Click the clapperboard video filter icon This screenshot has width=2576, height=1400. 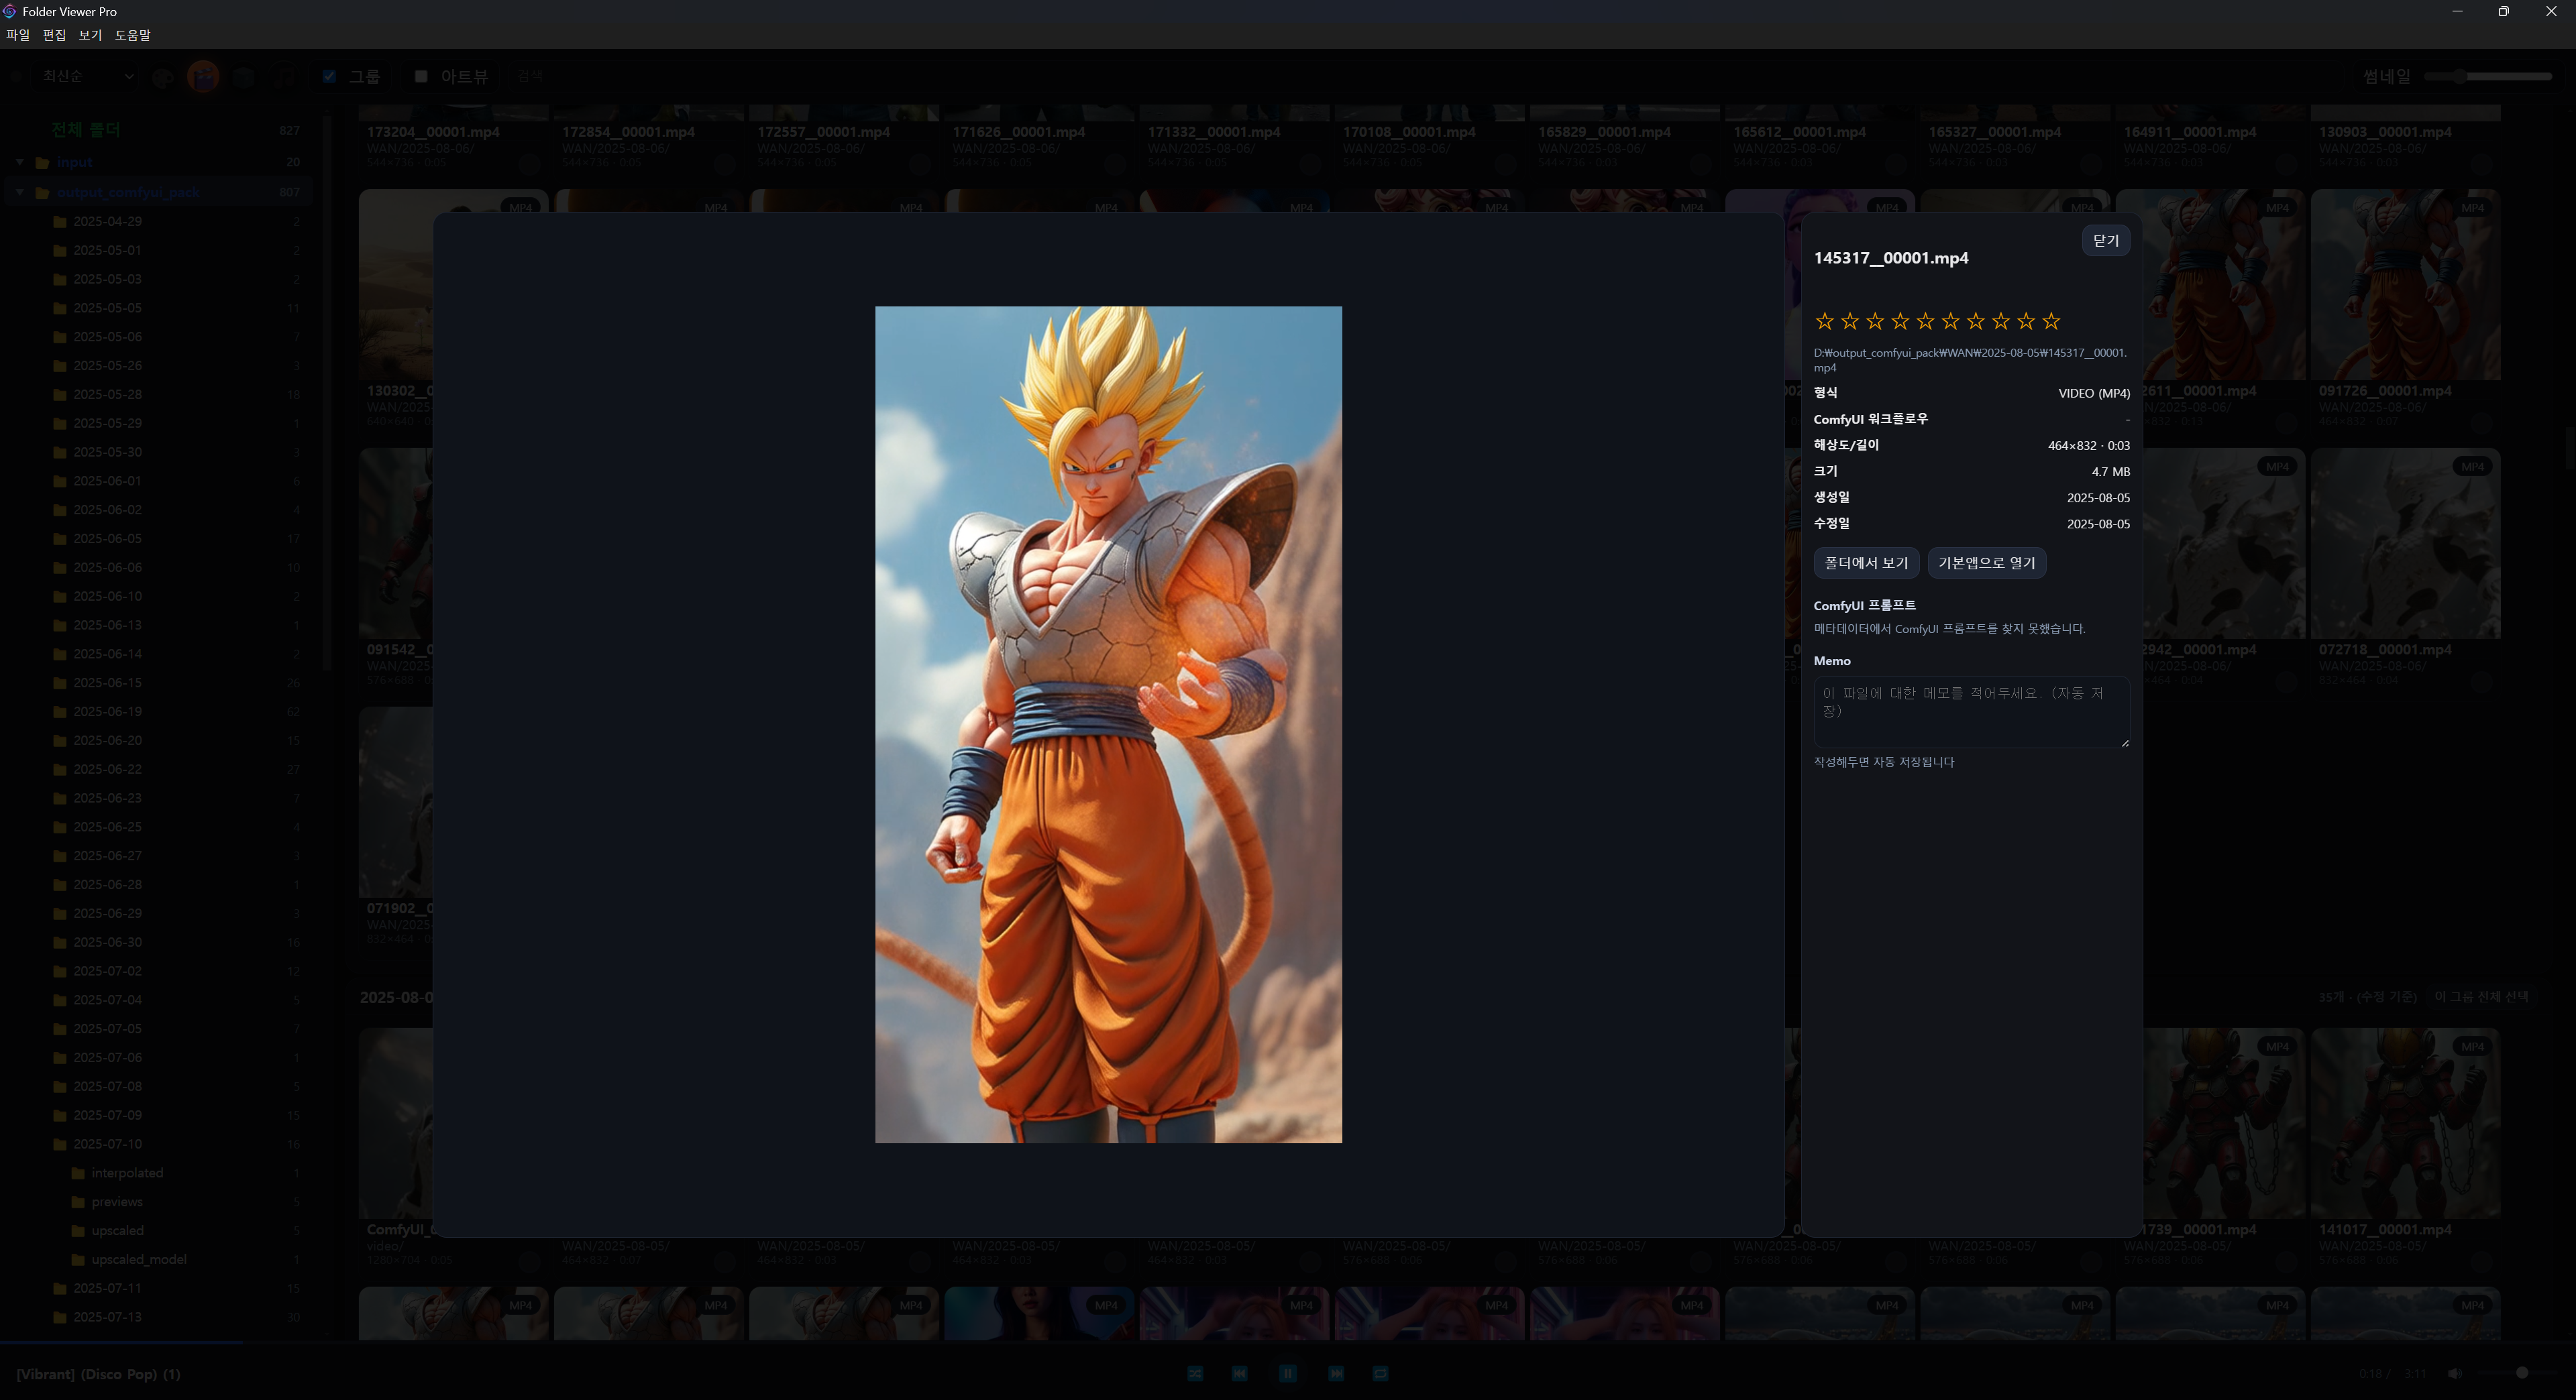pyautogui.click(x=203, y=77)
